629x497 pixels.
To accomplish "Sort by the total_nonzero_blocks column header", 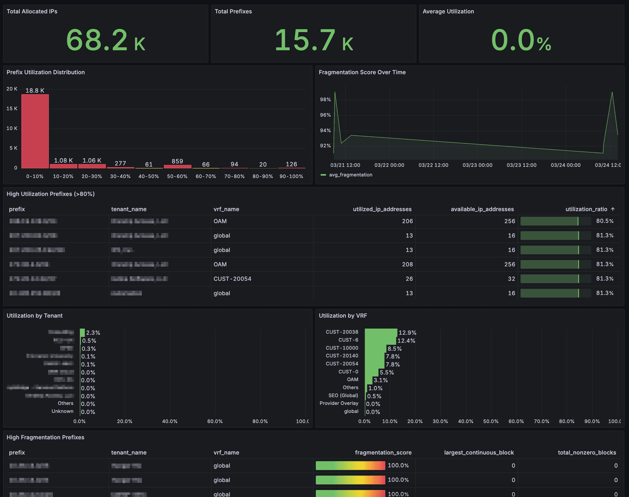I will [x=587, y=453].
